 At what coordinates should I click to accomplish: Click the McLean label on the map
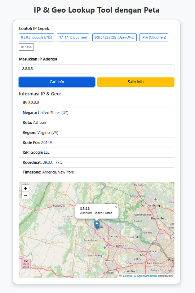tap(153, 251)
